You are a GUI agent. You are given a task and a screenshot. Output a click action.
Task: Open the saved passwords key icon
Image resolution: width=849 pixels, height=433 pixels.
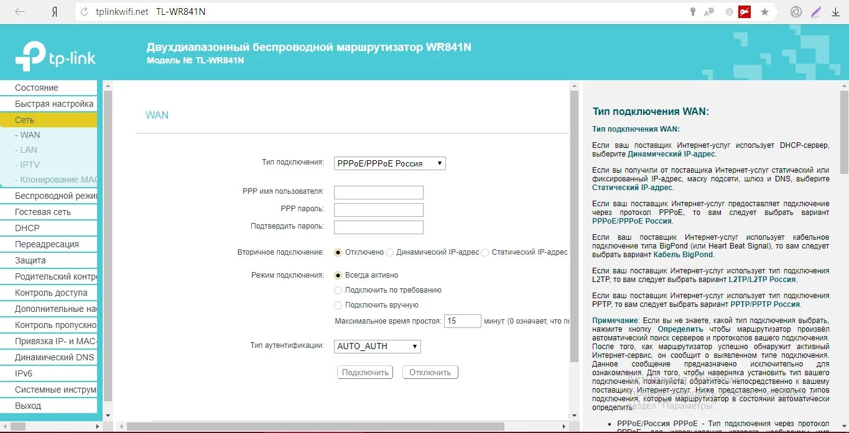(x=693, y=12)
